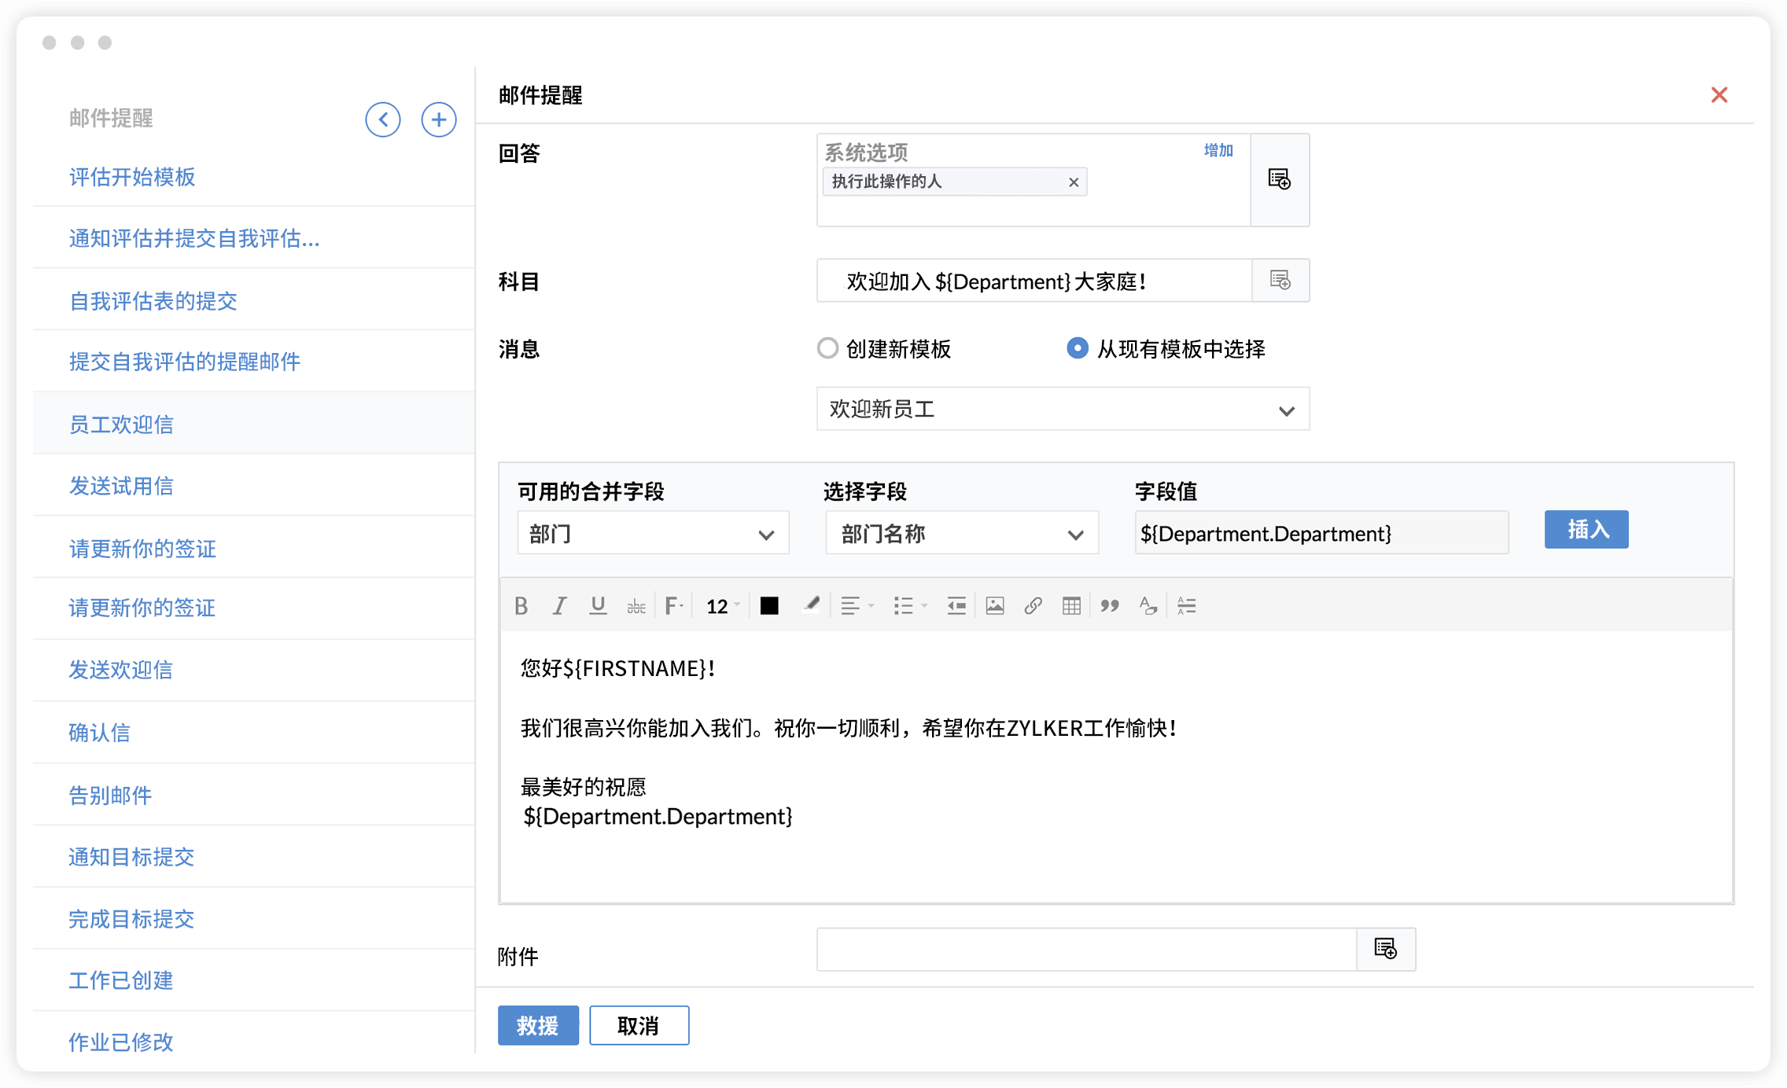The image size is (1787, 1088).
Task: Expand the 部门 merge field dropdown
Action: (653, 534)
